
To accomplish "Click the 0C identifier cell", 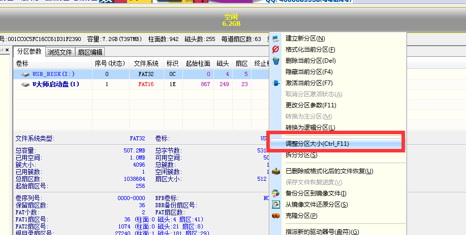I will tap(173, 74).
